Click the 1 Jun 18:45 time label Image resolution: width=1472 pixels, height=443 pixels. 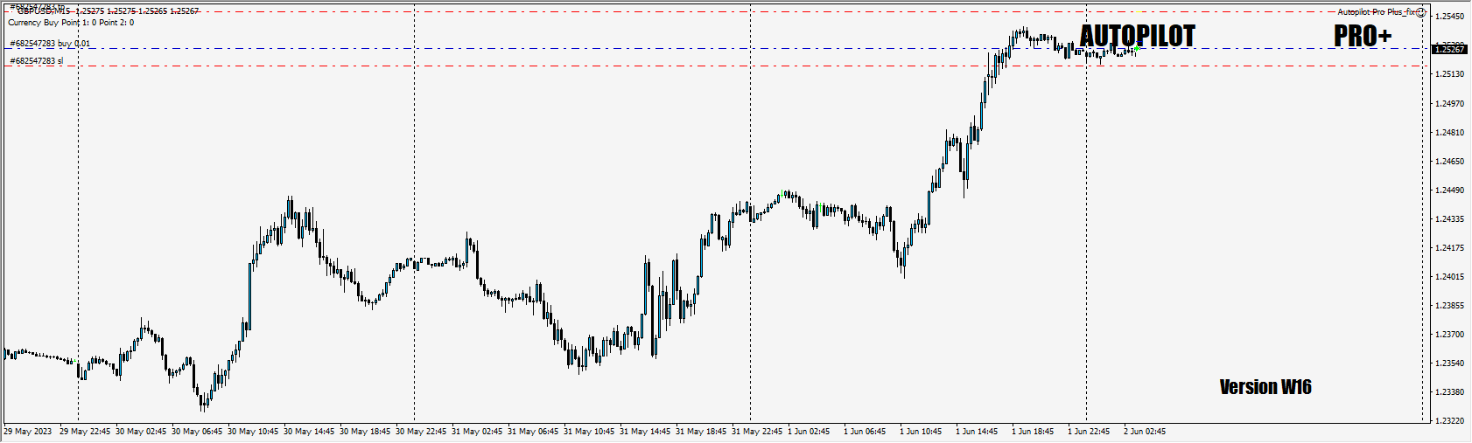pos(1033,432)
